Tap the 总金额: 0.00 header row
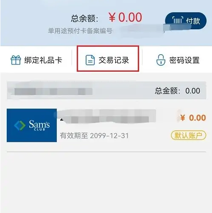Screen dimensions: 212x213 (106, 91)
